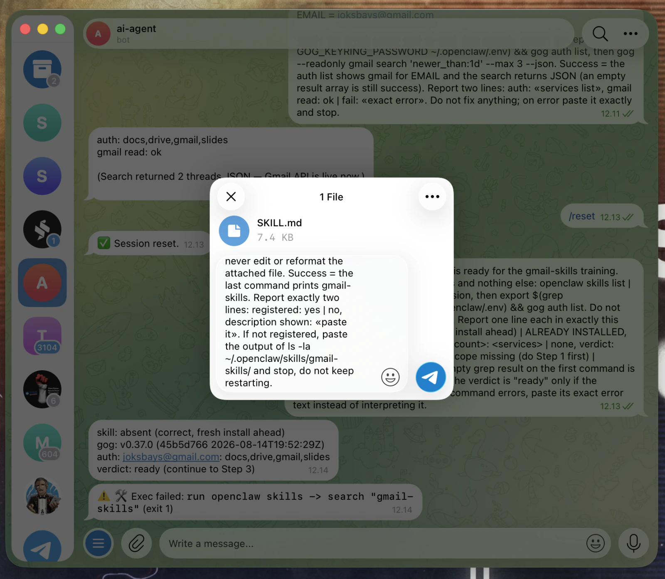The image size is (665, 579).
Task: Open emoji picker in the file caption
Action: tap(390, 377)
